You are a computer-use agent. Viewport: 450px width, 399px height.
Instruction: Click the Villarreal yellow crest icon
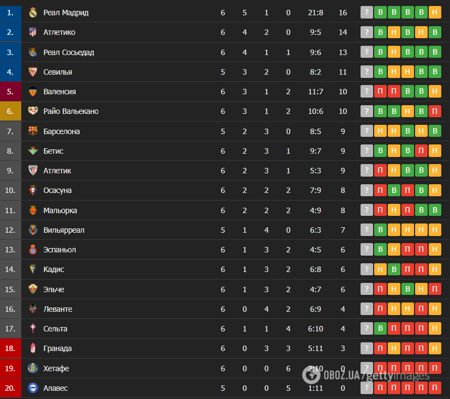point(33,230)
